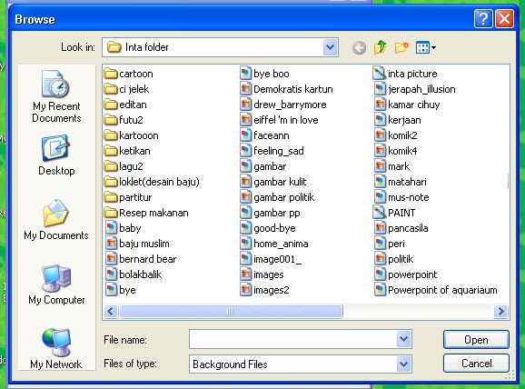525x389 pixels.
Task: Select the inta picture file
Action: [x=405, y=74]
